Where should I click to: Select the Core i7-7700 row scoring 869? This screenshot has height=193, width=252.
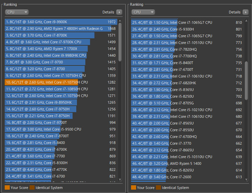pos(61,156)
